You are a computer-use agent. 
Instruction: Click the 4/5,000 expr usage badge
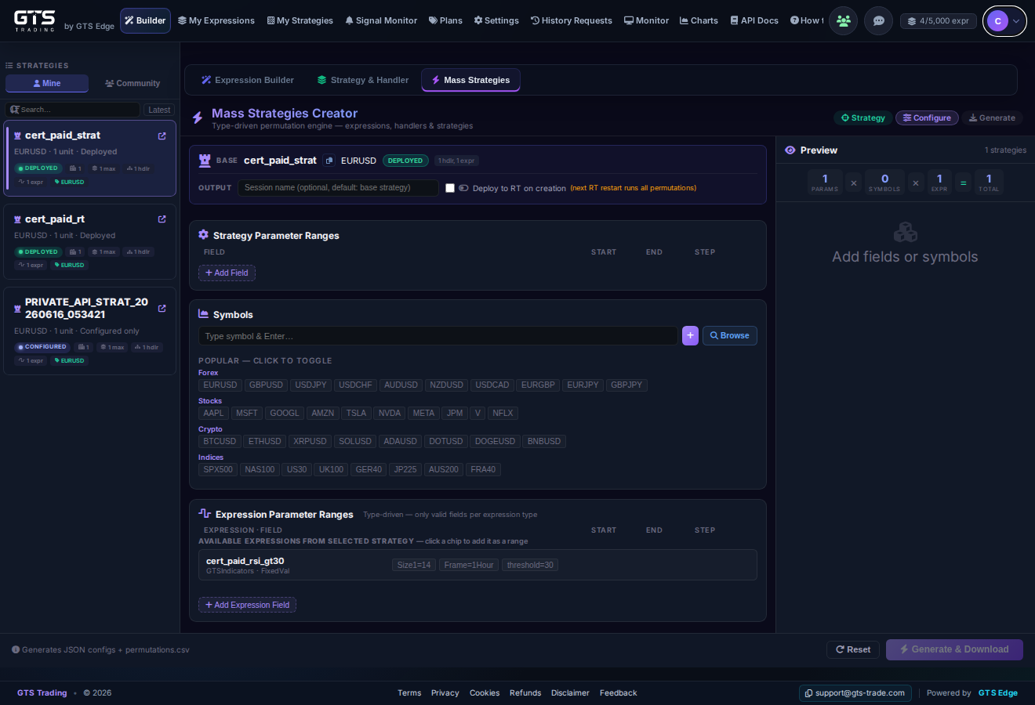938,21
